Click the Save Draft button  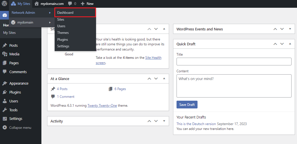pos(187,105)
